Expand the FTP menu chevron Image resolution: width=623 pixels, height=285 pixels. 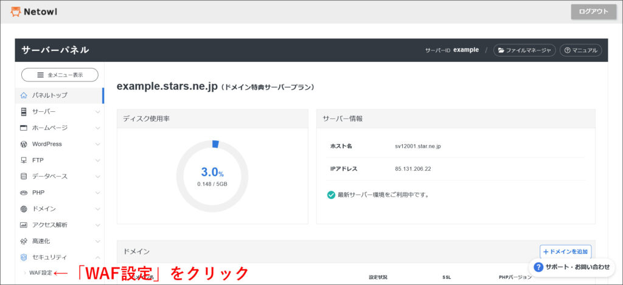click(98, 160)
